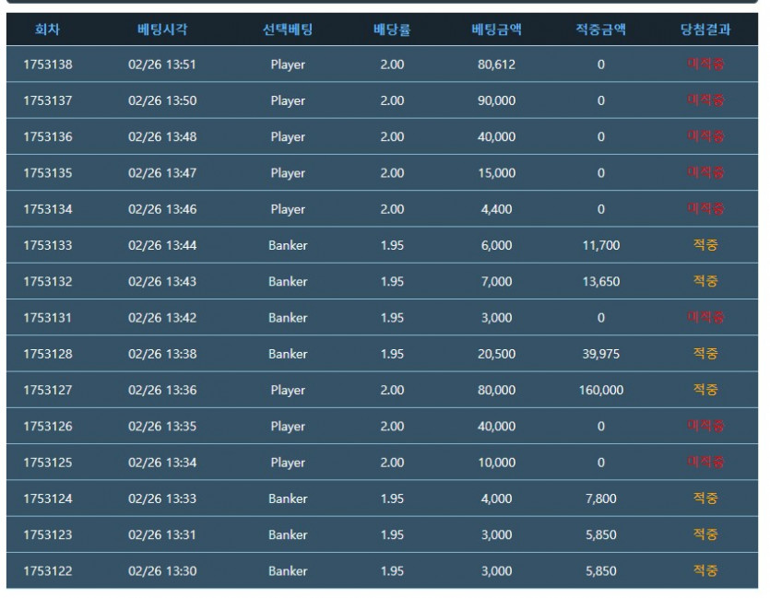
Task: Click bet time 02/26 13:38
Action: click(162, 354)
